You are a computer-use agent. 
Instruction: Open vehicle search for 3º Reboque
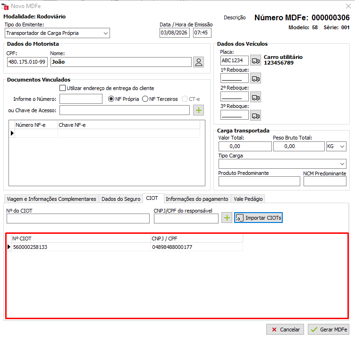(x=256, y=115)
